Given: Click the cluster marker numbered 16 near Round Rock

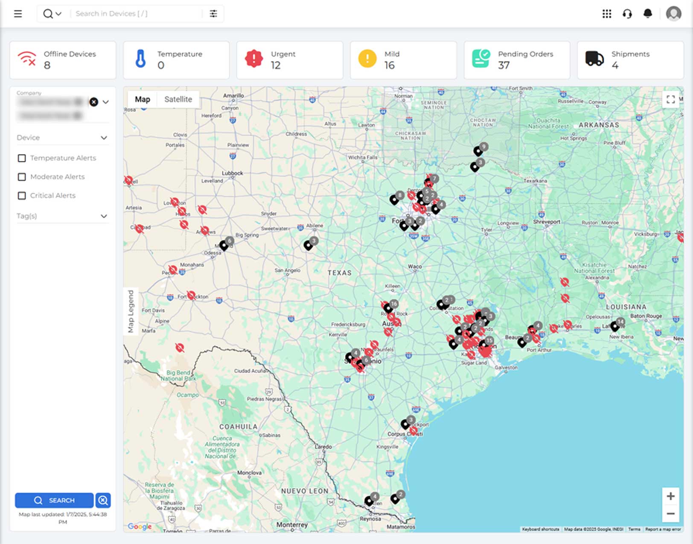Looking at the screenshot, I should [x=388, y=308].
